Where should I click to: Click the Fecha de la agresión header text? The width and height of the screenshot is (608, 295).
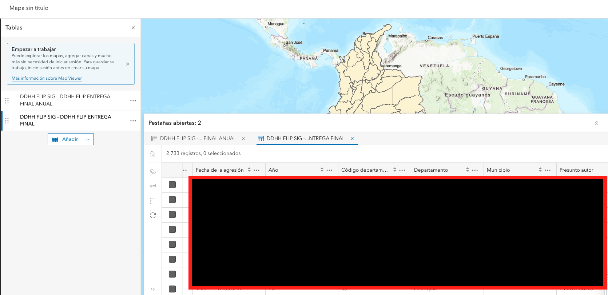(x=220, y=170)
